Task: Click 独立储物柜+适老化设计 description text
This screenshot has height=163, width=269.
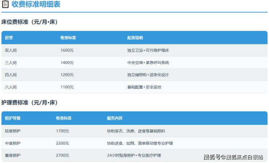Action: click(148, 75)
